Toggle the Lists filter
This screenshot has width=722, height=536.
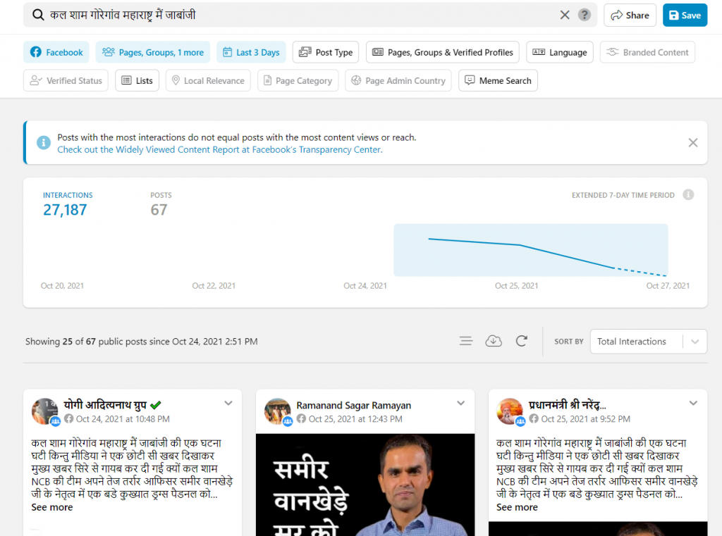(x=137, y=80)
